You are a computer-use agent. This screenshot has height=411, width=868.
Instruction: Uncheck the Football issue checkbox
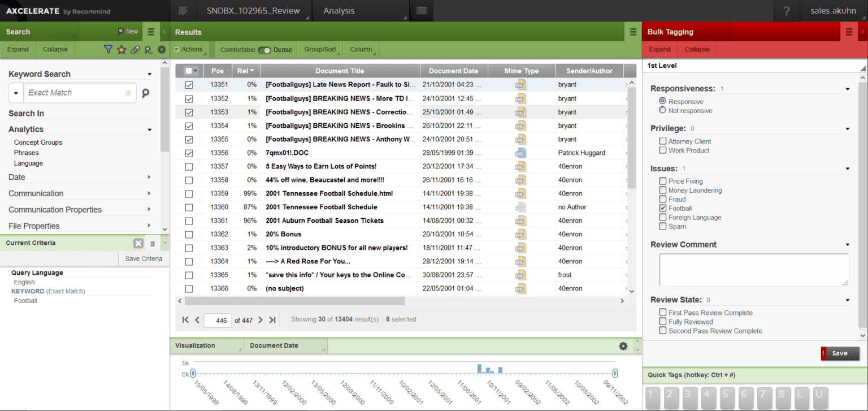[x=662, y=208]
